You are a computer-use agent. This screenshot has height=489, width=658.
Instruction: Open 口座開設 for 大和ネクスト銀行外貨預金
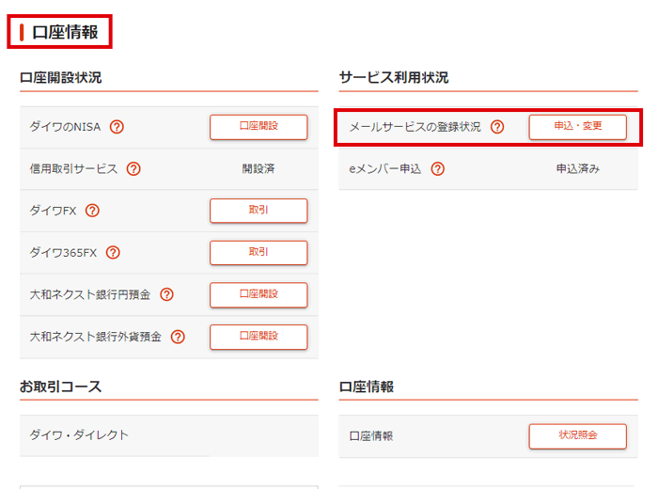pyautogui.click(x=258, y=337)
